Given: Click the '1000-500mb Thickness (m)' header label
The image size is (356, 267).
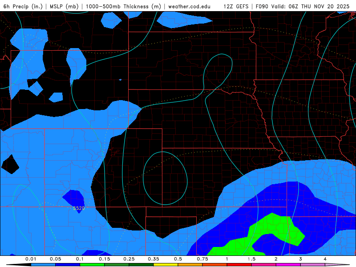Looking at the screenshot, I should [123, 6].
